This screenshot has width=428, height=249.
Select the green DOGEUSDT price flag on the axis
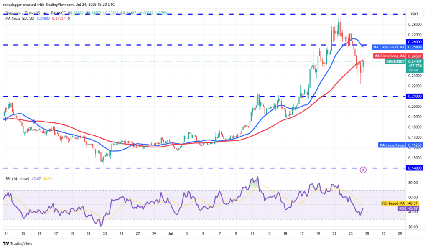pyautogui.click(x=395, y=61)
